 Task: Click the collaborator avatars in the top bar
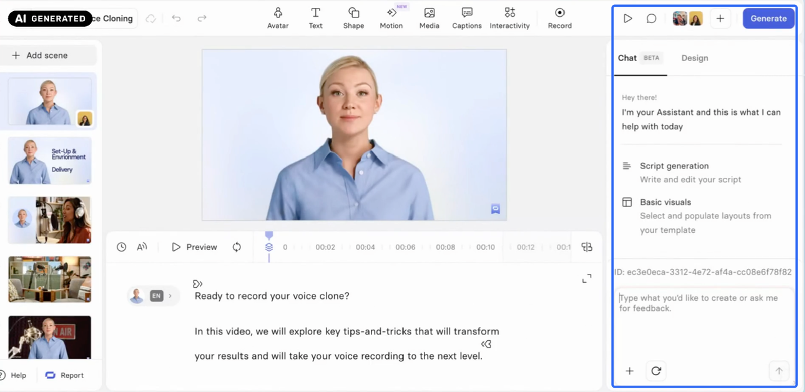click(688, 19)
